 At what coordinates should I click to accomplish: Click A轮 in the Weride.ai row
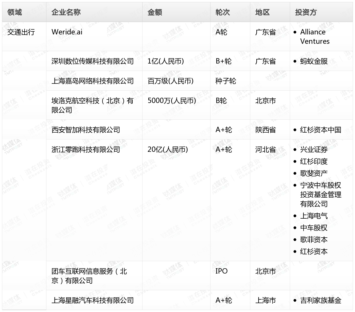click(221, 32)
